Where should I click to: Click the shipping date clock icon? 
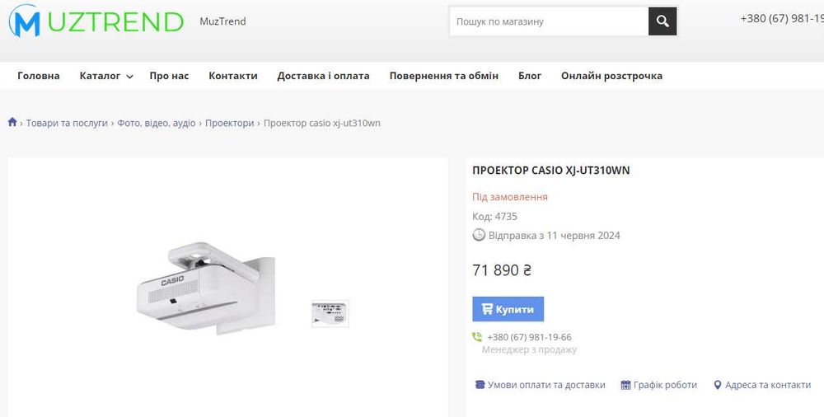pos(479,235)
